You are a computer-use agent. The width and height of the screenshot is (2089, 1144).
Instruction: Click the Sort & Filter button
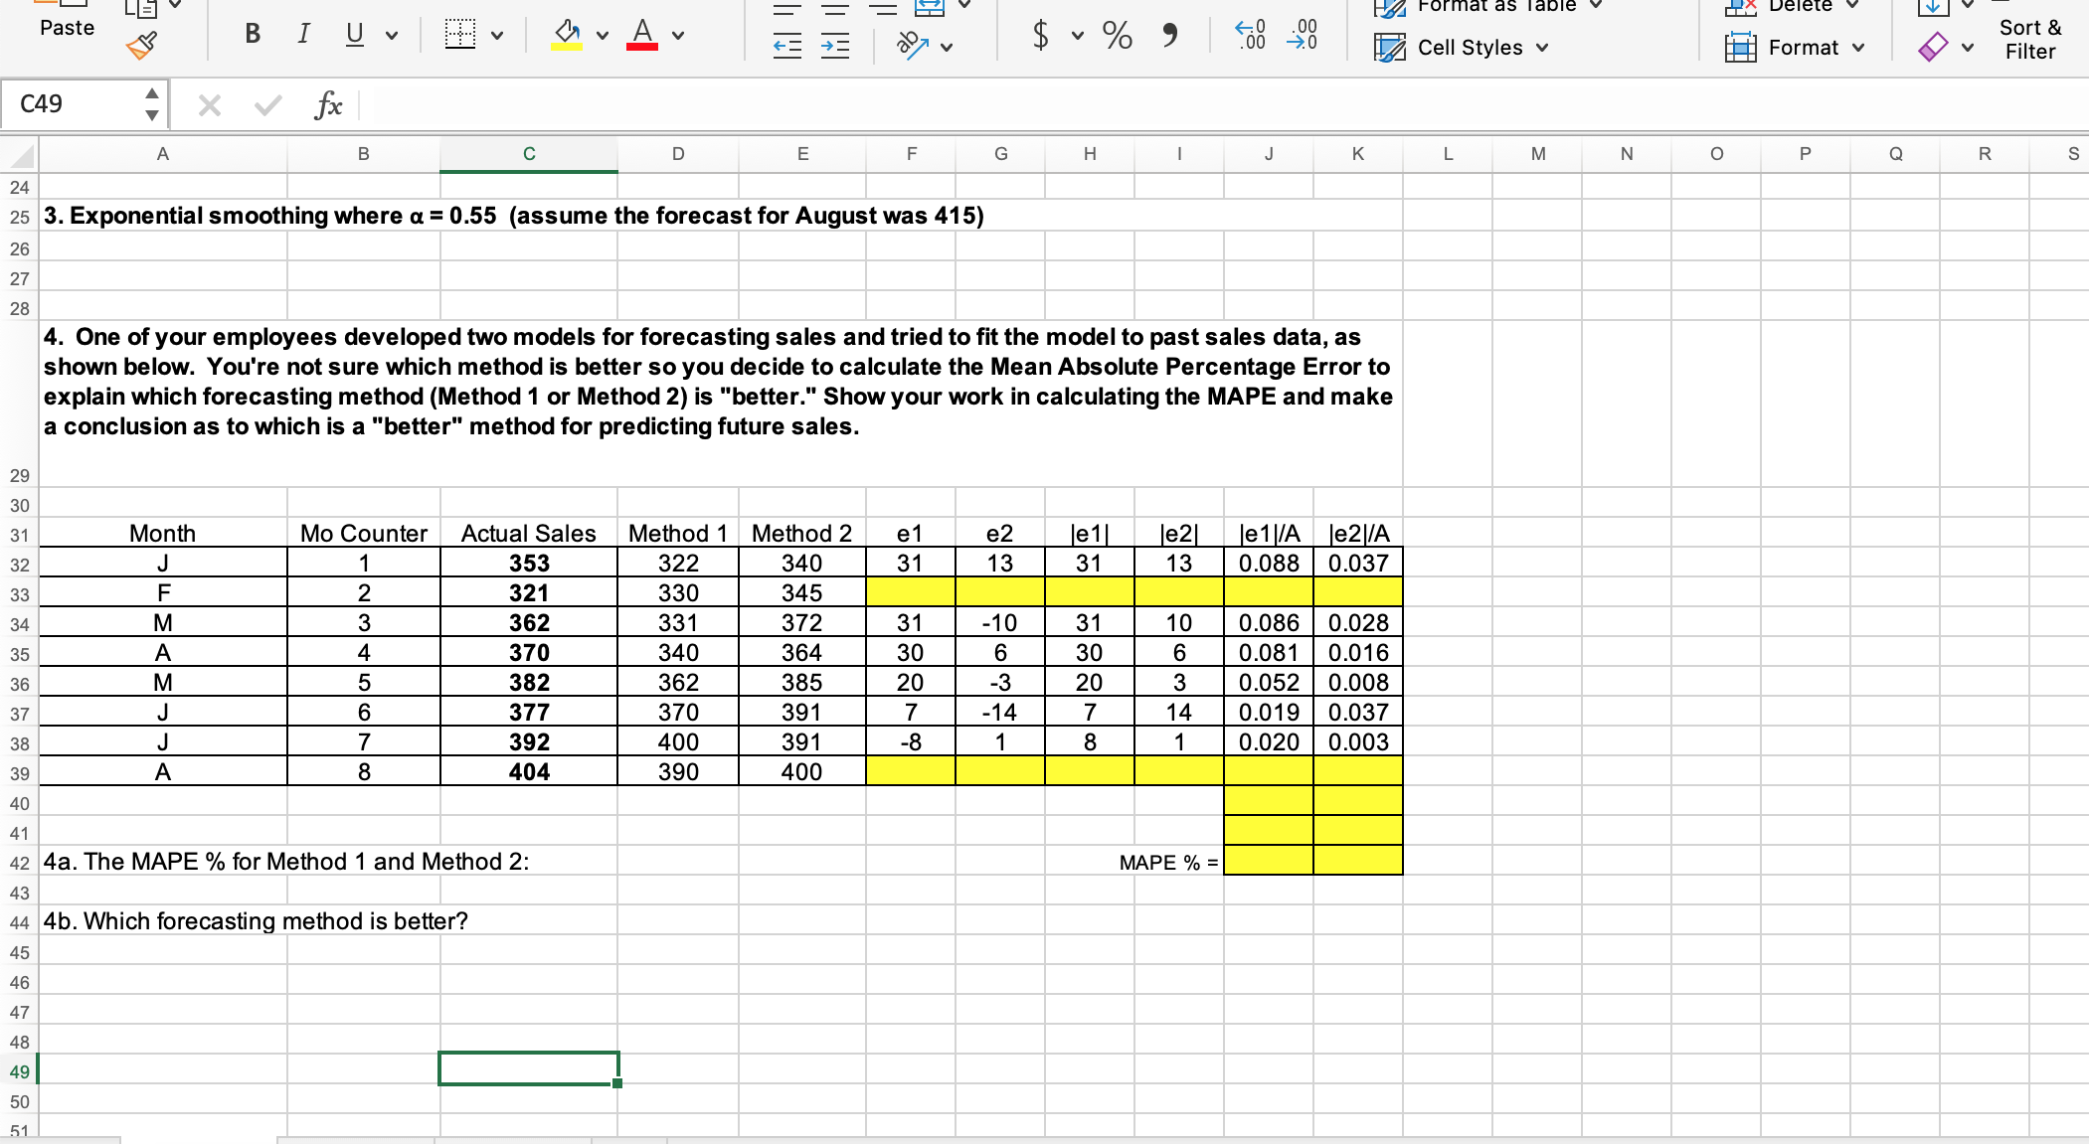2028,39
